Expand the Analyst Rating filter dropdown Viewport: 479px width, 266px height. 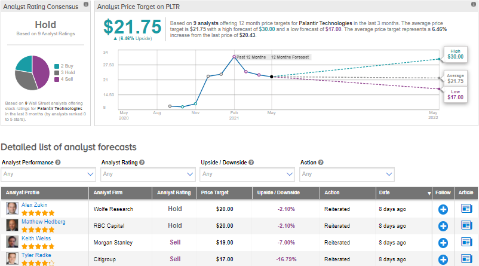[148, 174]
